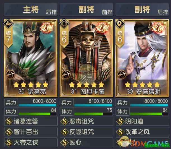Screen dimensions: 171x149
Task: Select the skill 恶毒诅咒
Action: click(86, 121)
